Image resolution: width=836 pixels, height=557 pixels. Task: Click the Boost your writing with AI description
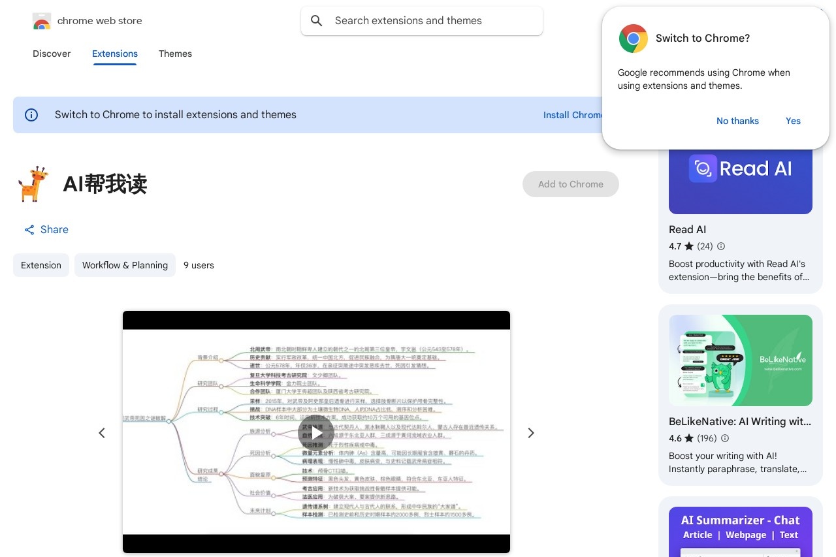pos(738,462)
